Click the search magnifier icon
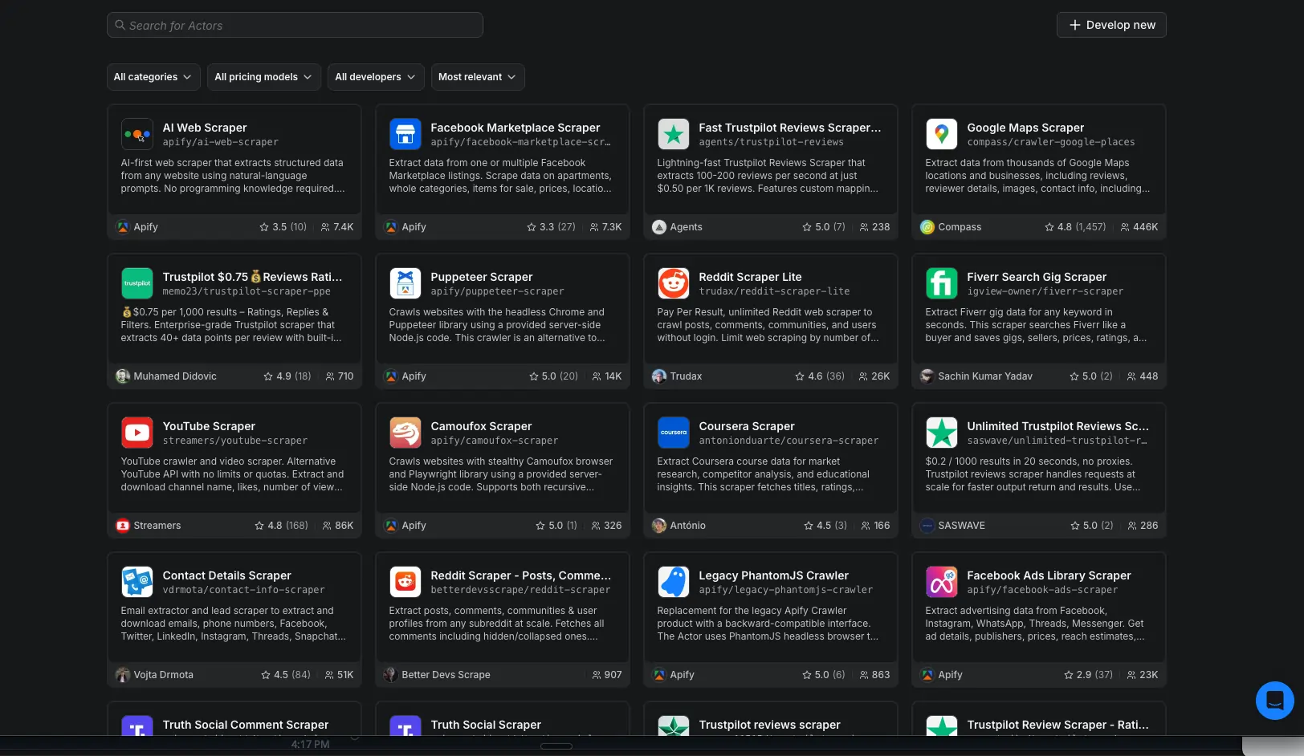Image resolution: width=1304 pixels, height=756 pixels. click(x=120, y=25)
